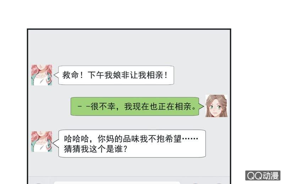This screenshot has width=284, height=184.
Task: Click the tail pointer of the green bubble
Action: [x=201, y=106]
